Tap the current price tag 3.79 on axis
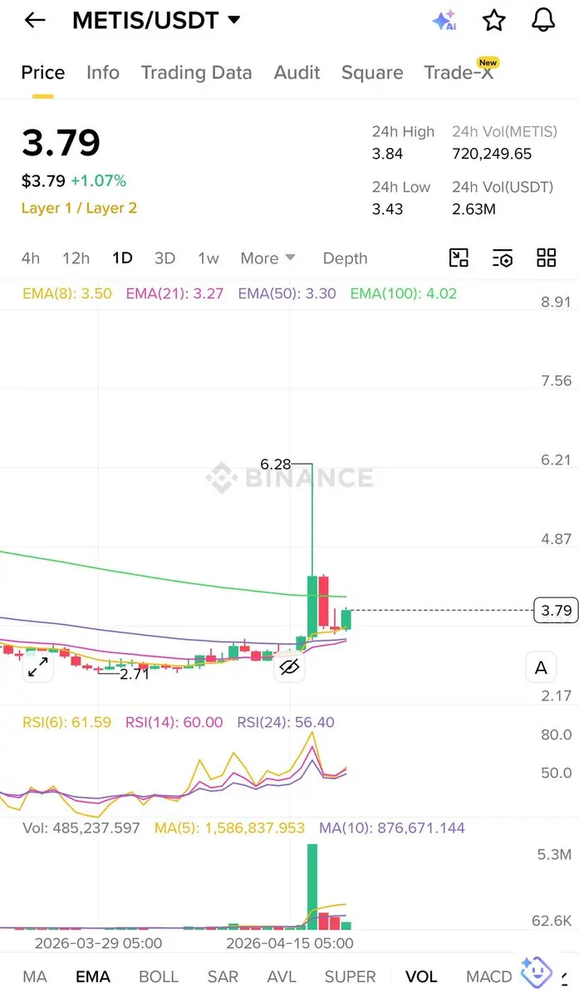 tap(556, 610)
